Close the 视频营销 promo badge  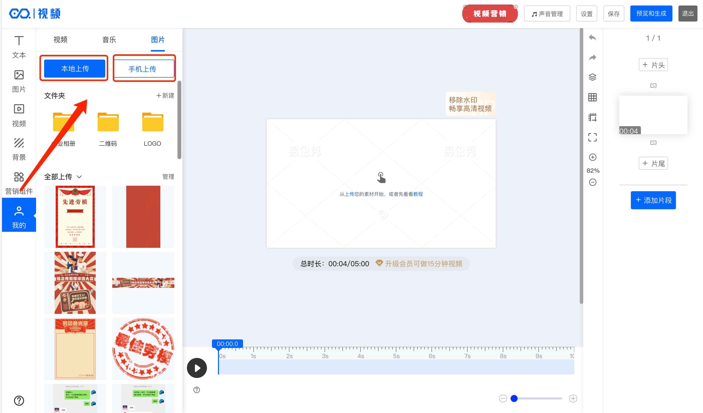(x=516, y=7)
